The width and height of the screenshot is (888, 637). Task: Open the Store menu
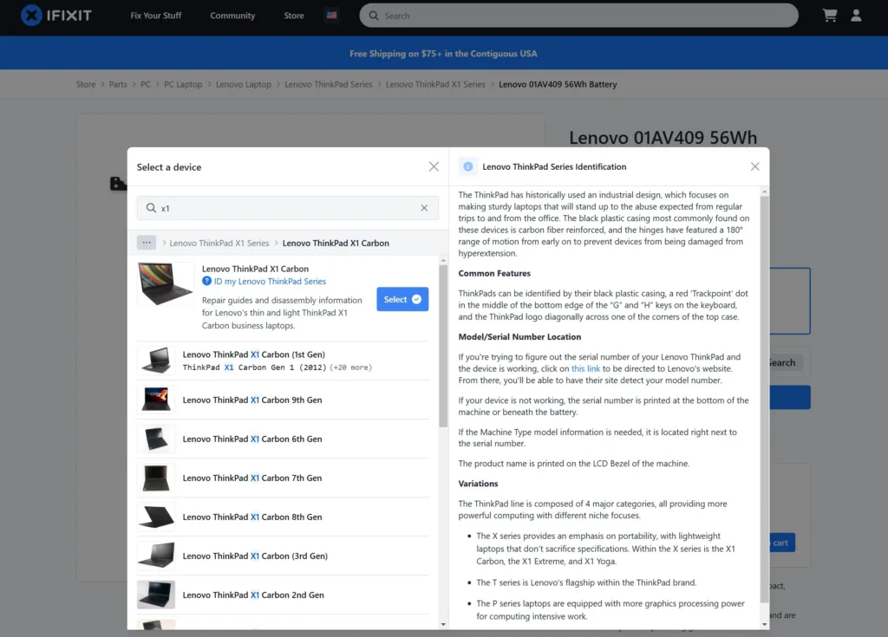(x=294, y=16)
